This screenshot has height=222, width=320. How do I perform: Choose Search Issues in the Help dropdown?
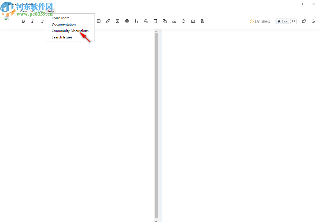tap(62, 37)
